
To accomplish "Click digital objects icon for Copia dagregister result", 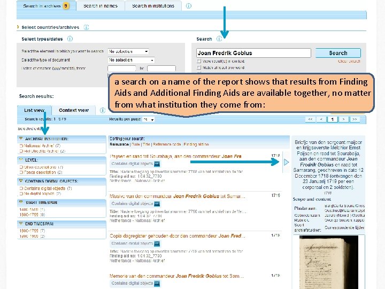I will tap(157, 244).
